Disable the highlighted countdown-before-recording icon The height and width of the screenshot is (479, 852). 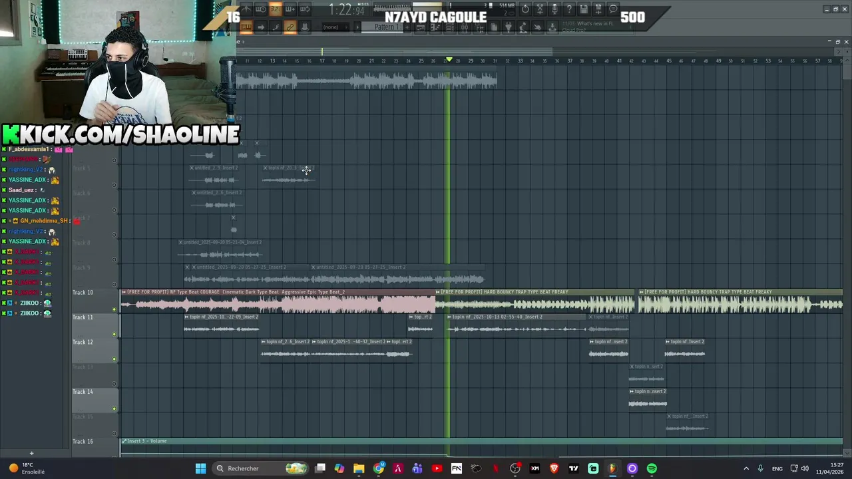[x=275, y=9]
